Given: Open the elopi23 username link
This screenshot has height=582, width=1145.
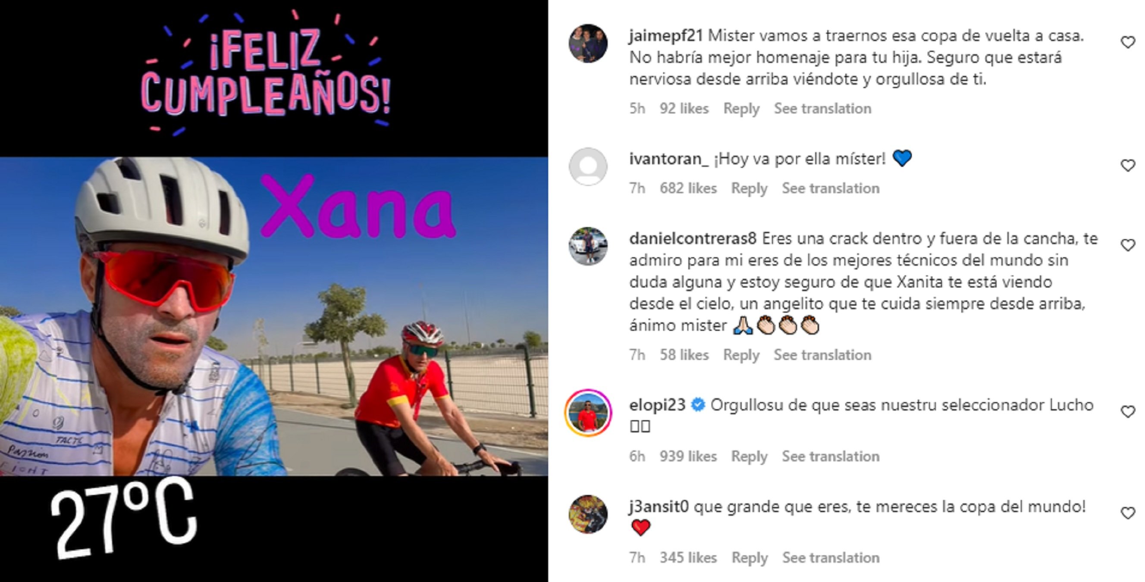Looking at the screenshot, I should (657, 405).
